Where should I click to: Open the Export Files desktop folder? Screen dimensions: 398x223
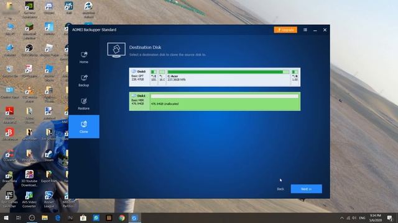tap(49, 177)
